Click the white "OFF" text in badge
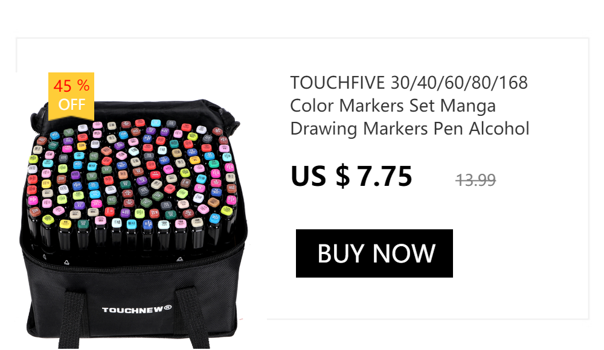The image size is (604, 350). [x=72, y=105]
